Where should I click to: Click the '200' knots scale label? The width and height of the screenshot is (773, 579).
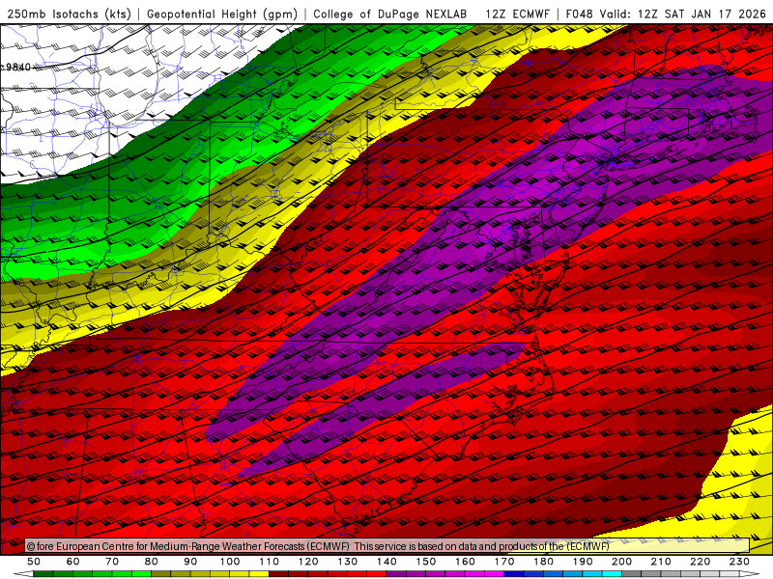(x=621, y=562)
